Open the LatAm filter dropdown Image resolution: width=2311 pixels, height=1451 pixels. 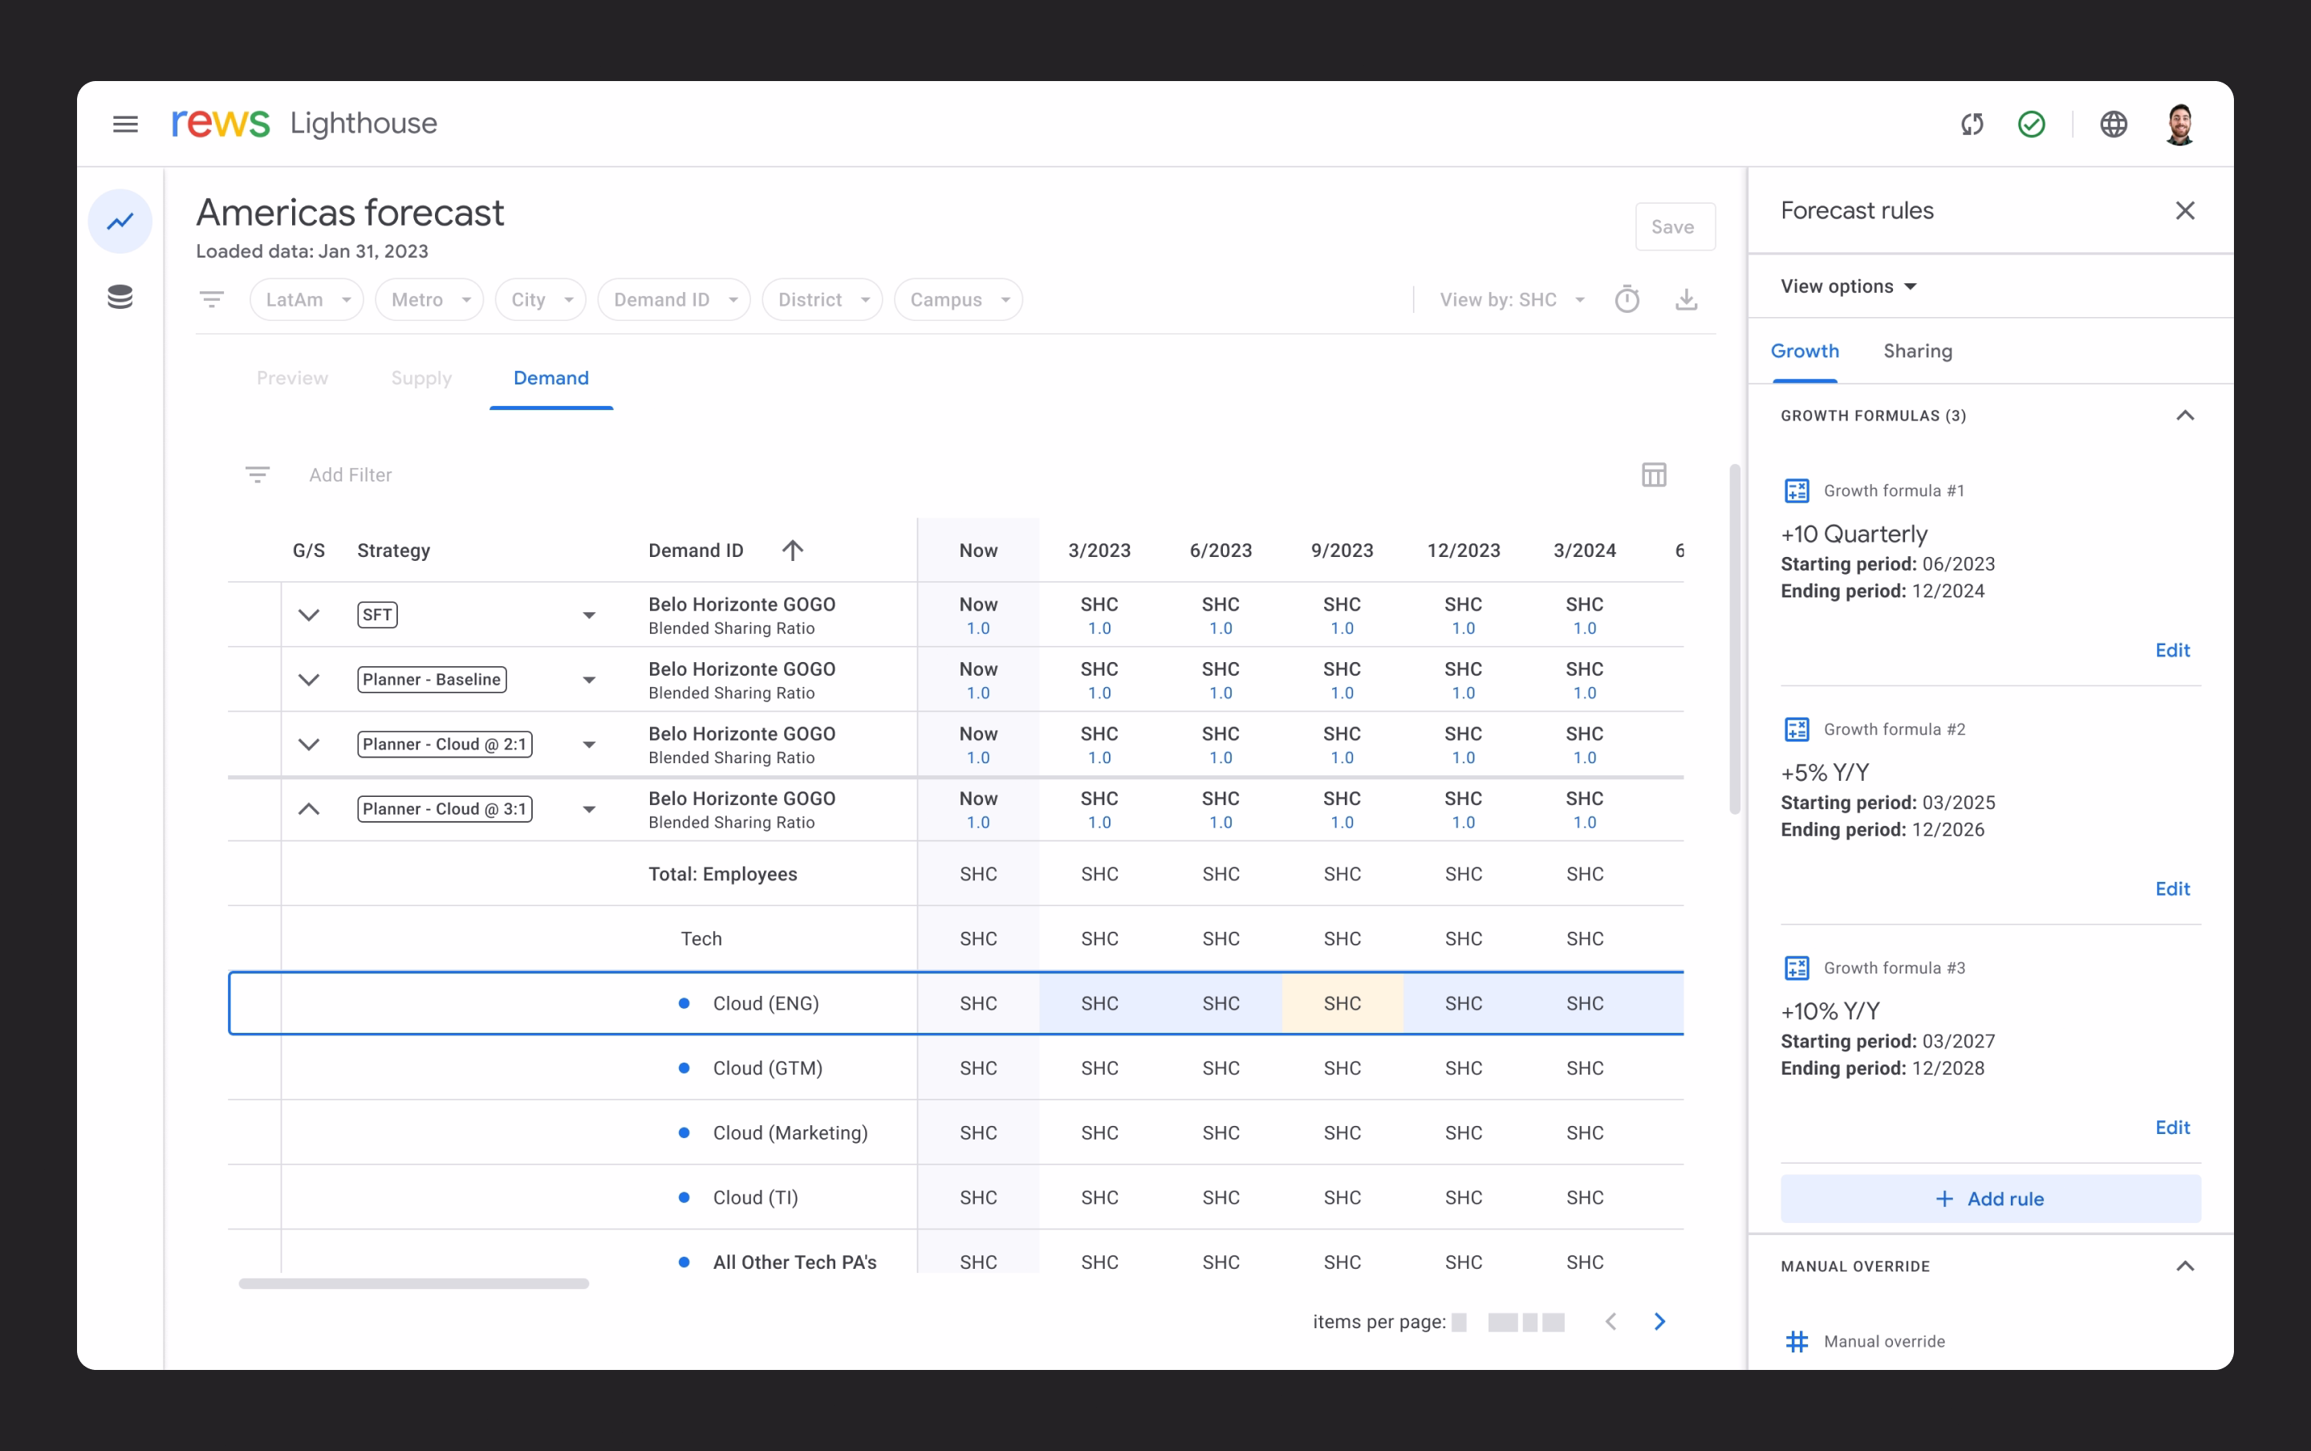306,299
